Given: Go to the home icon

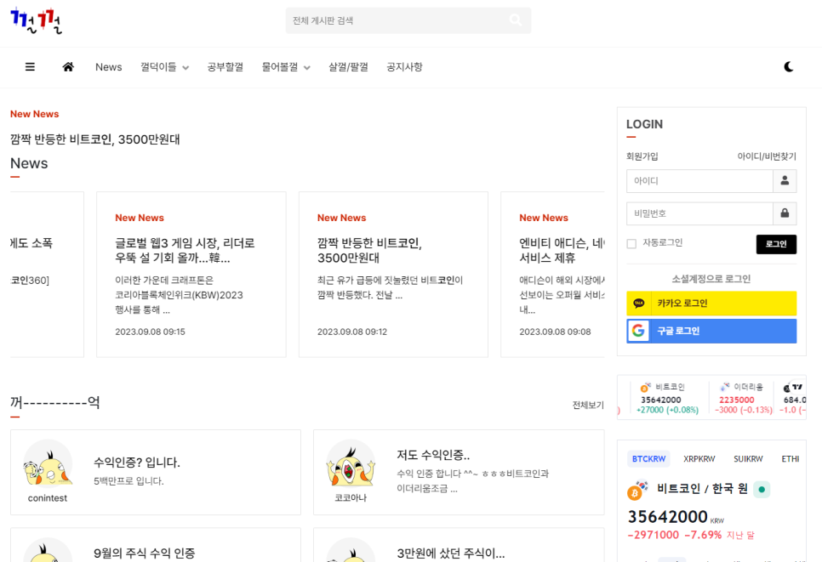Looking at the screenshot, I should point(68,67).
